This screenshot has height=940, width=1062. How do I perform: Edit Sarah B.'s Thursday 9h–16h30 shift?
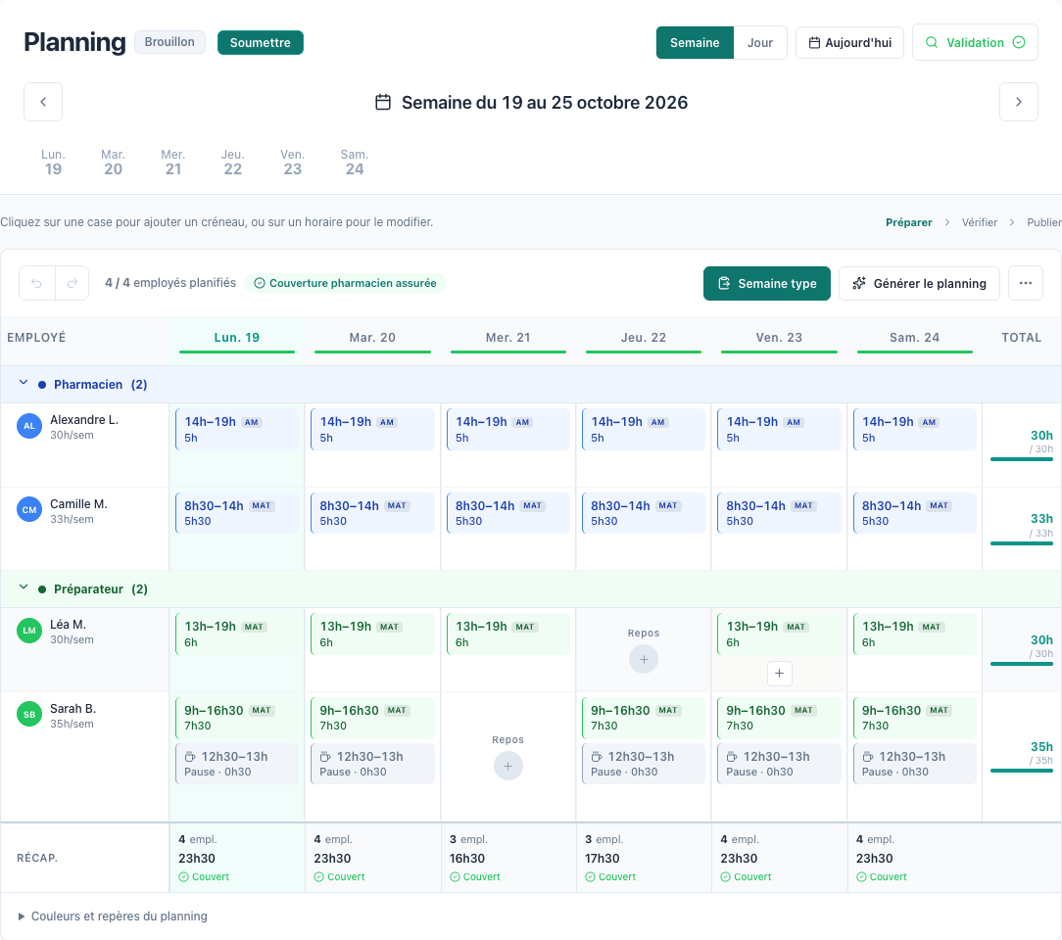pyautogui.click(x=644, y=718)
